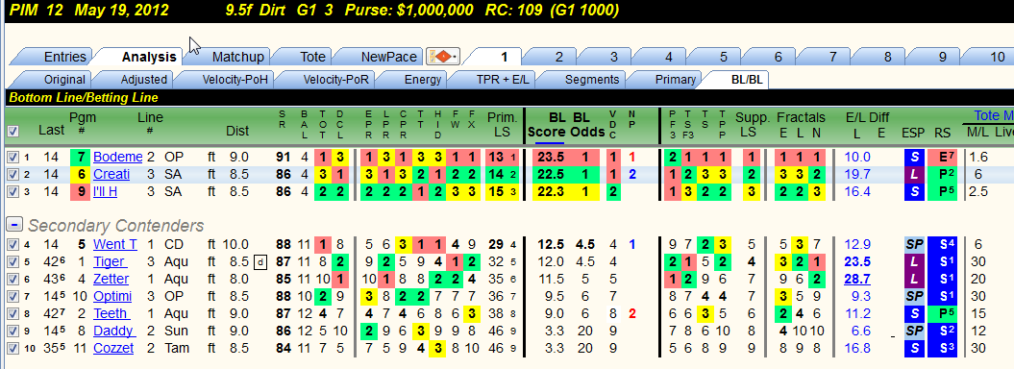
Task: Open the Tote tab
Action: [313, 57]
